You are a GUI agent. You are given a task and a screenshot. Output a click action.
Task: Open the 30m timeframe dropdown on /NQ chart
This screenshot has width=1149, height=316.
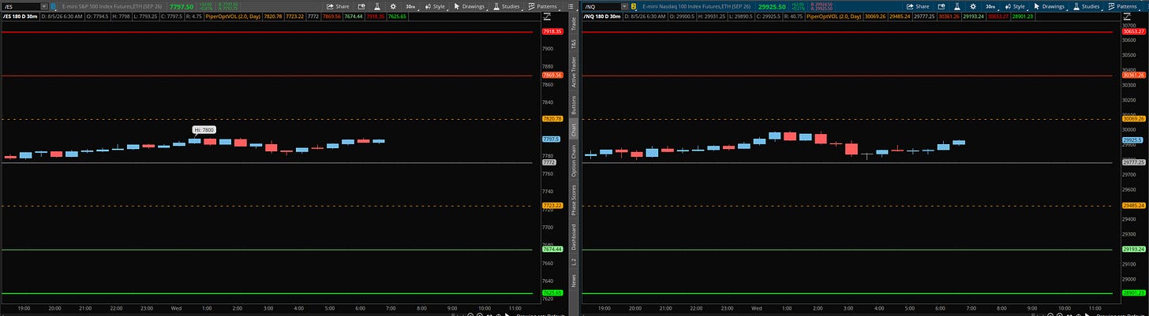990,6
